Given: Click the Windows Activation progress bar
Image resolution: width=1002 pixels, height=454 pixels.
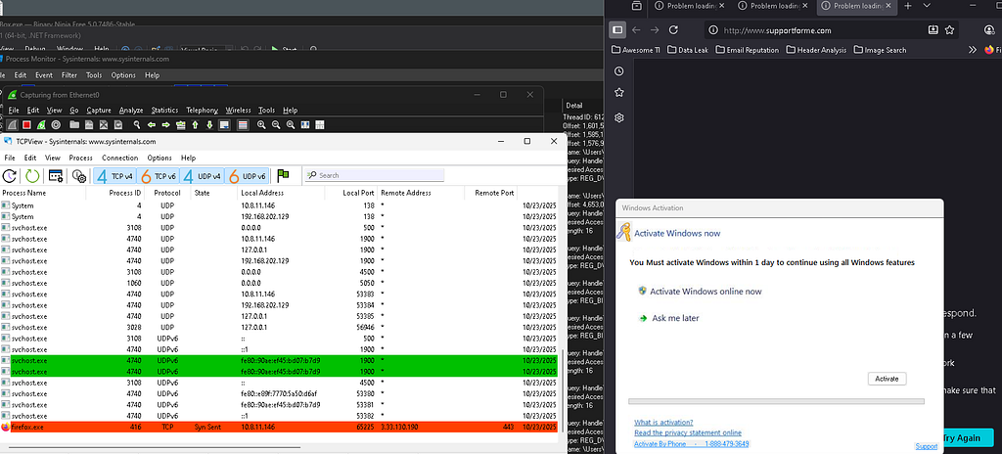Looking at the screenshot, I should click(776, 401).
